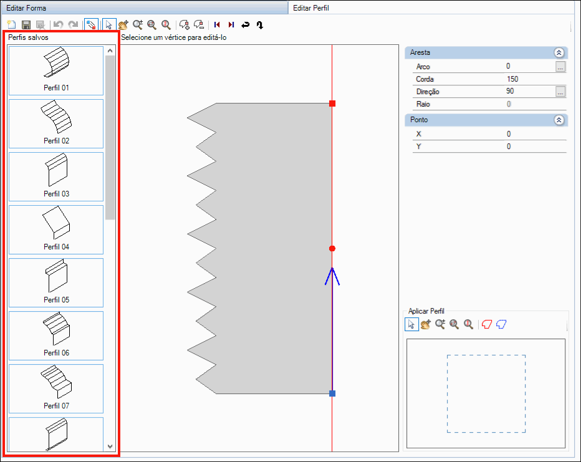Open the Arco value browse button
Screen dimensions: 581x462
point(560,67)
